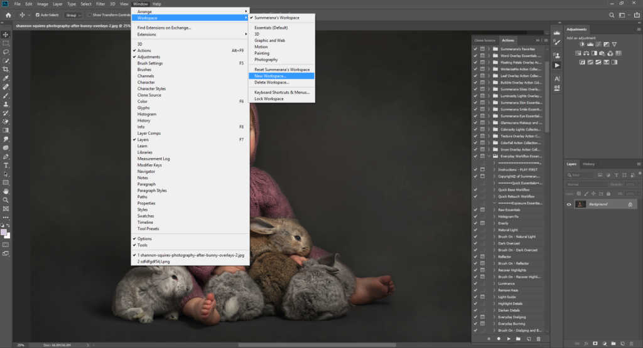
Task: Click Find Extensions on Exchange...
Action: (190, 28)
